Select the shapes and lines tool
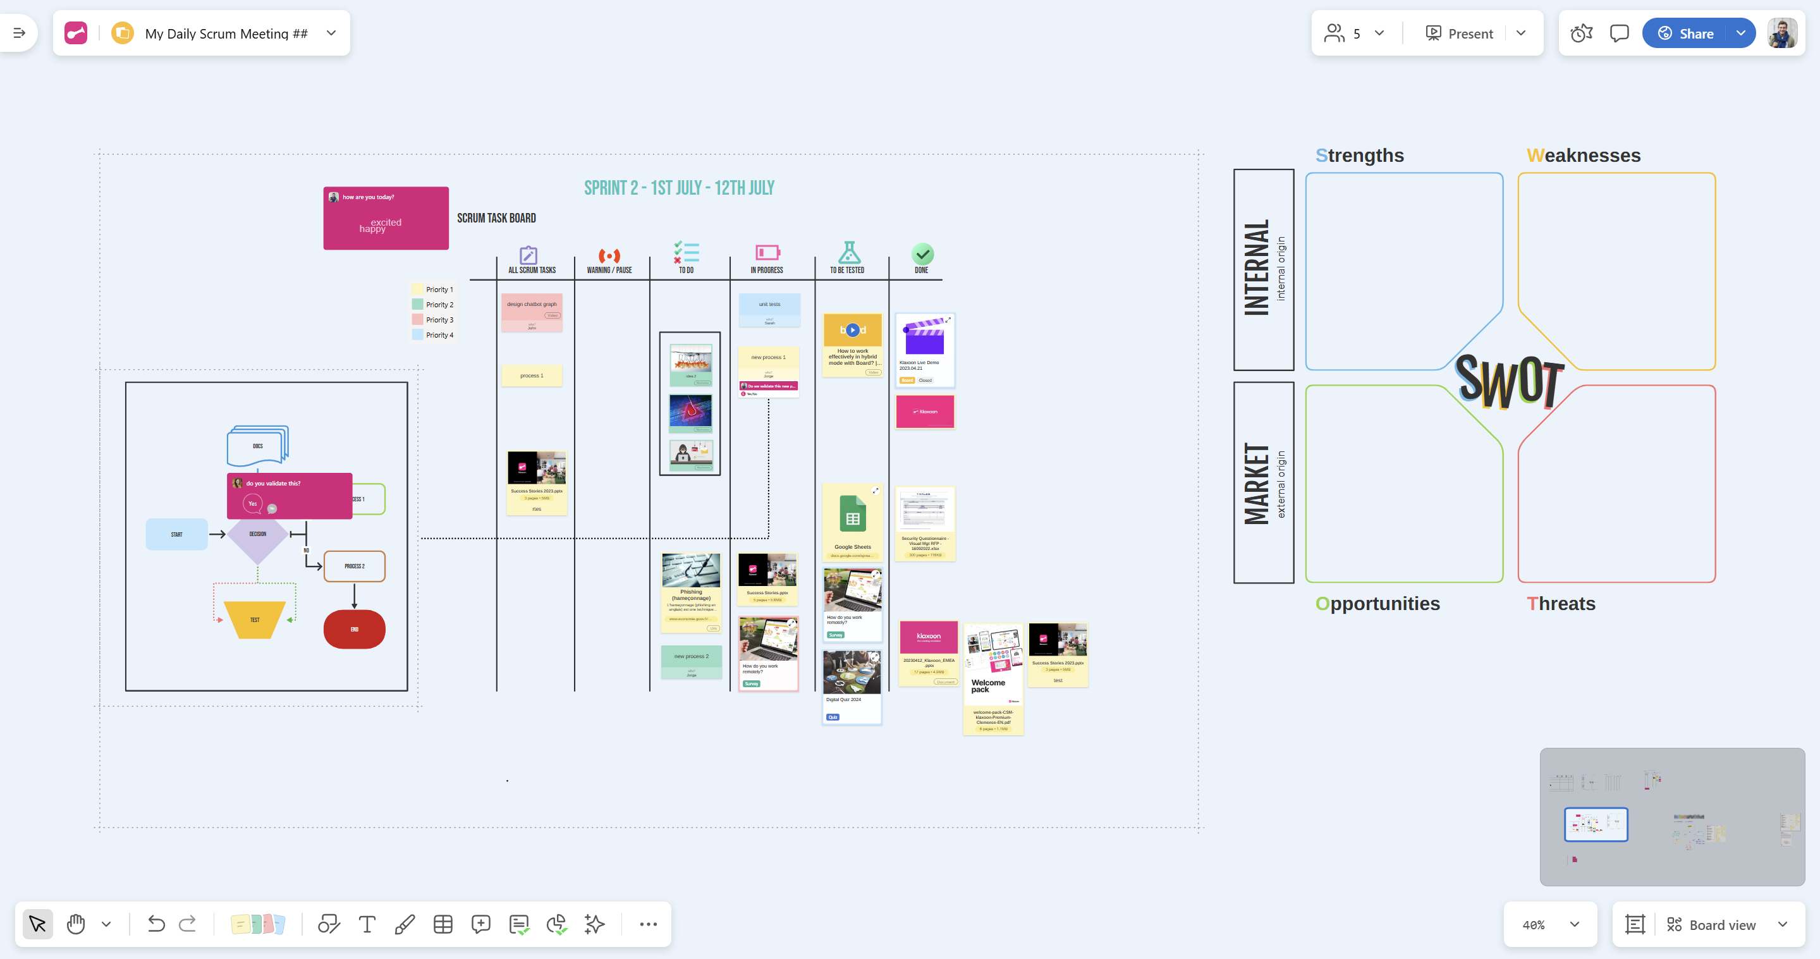 pyautogui.click(x=329, y=924)
